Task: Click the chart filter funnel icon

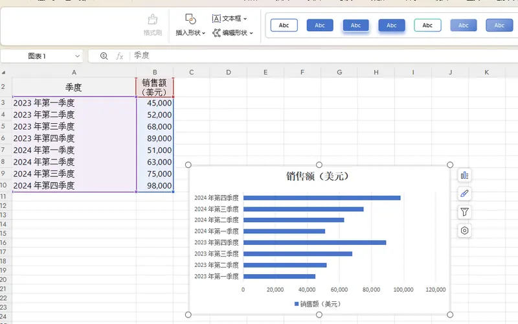Action: [464, 212]
